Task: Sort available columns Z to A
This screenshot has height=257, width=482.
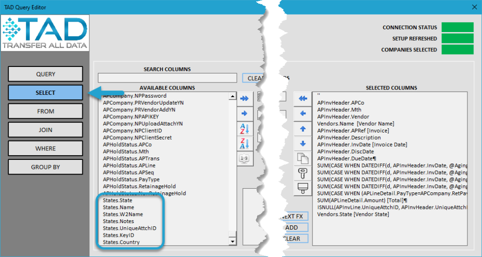Action: coord(245,144)
